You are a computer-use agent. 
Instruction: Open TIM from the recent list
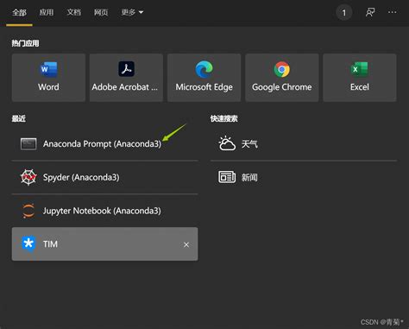[x=104, y=244]
